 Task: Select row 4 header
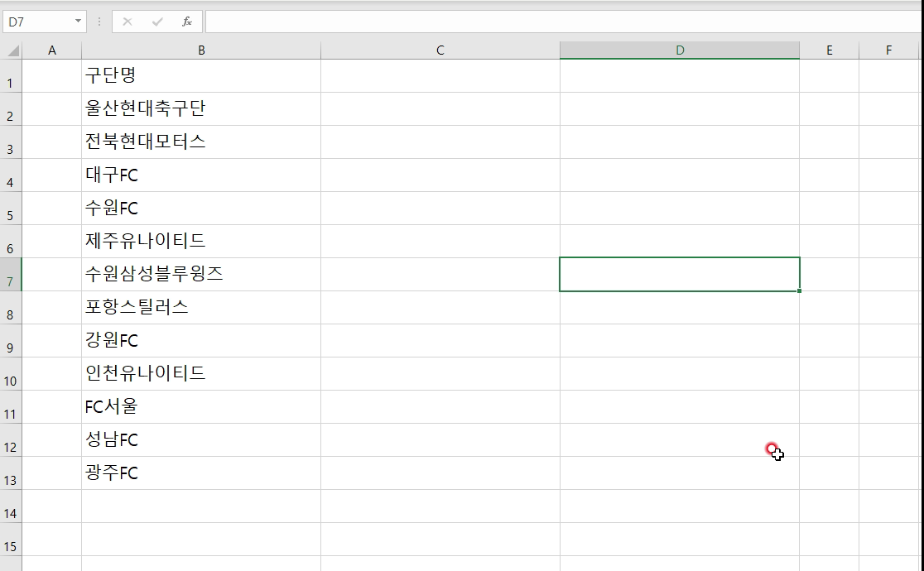pyautogui.click(x=11, y=175)
